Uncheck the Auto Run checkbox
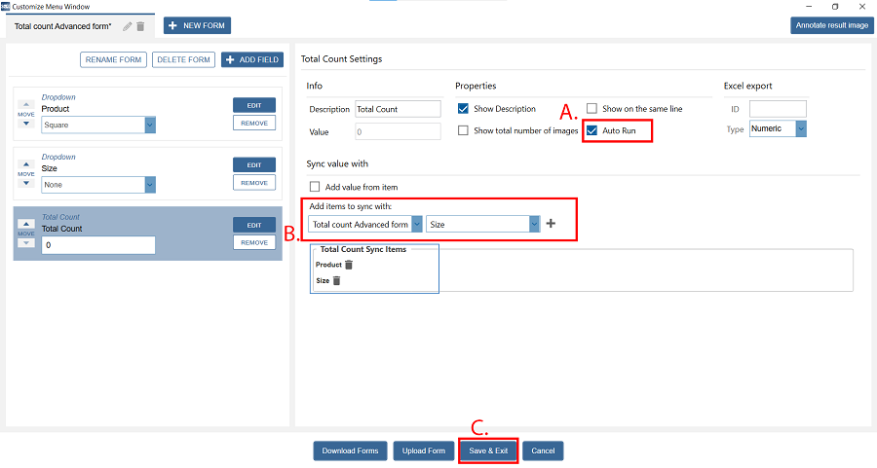Image resolution: width=877 pixels, height=468 pixels. 592,130
